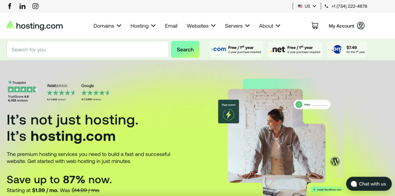Click the Page speed lightning badge
The width and height of the screenshot is (395, 196).
(x=228, y=112)
